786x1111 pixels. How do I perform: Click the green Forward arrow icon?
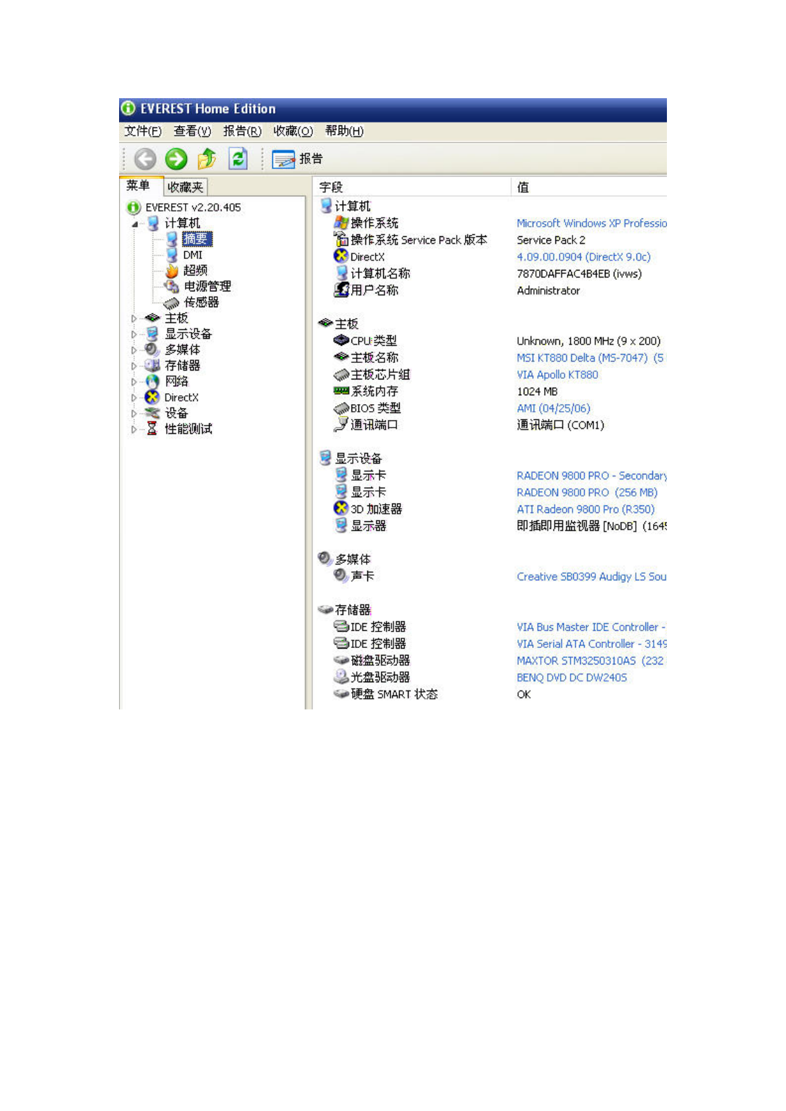(x=176, y=159)
